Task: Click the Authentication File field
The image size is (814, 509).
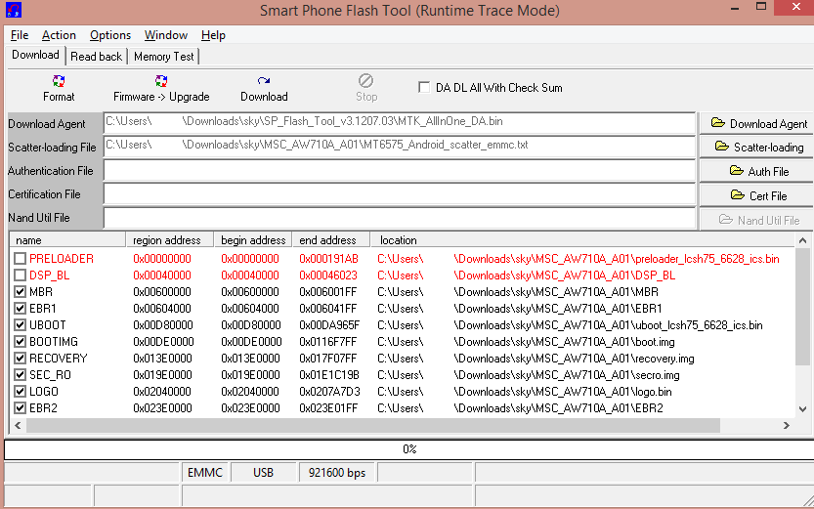Action: [400, 170]
